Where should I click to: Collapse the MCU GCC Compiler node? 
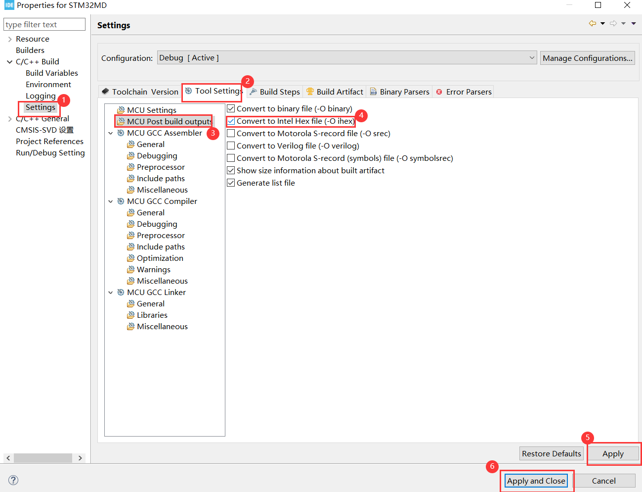click(111, 201)
